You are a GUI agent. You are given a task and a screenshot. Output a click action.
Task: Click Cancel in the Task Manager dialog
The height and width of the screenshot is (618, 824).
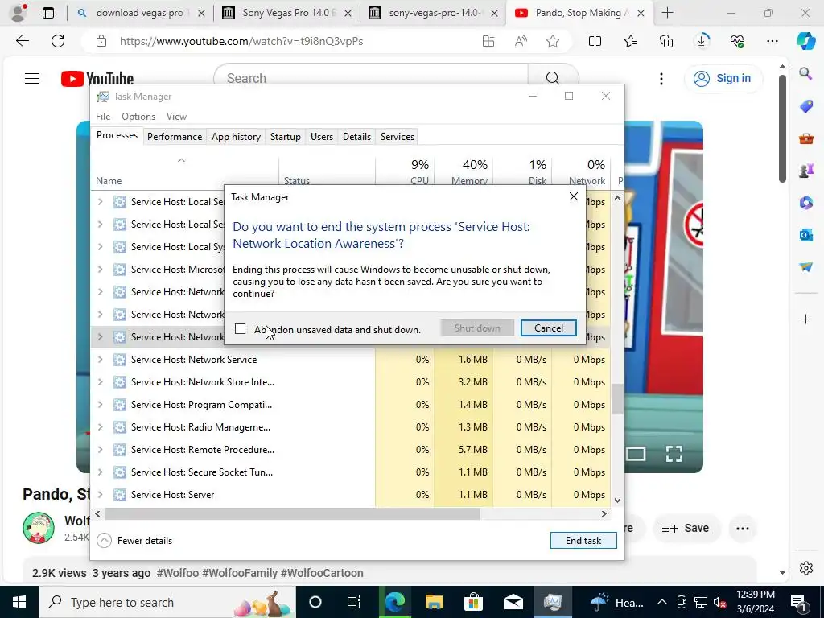tap(548, 328)
